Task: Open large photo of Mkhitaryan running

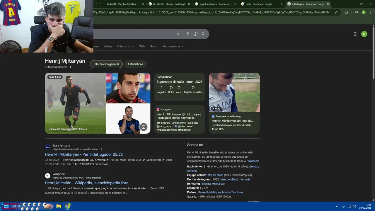Action: (75, 103)
